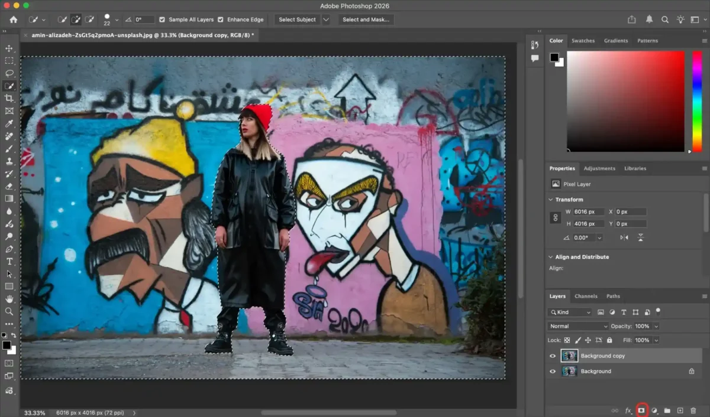The width and height of the screenshot is (710, 417).
Task: Select the Lasso tool
Action: pos(9,73)
